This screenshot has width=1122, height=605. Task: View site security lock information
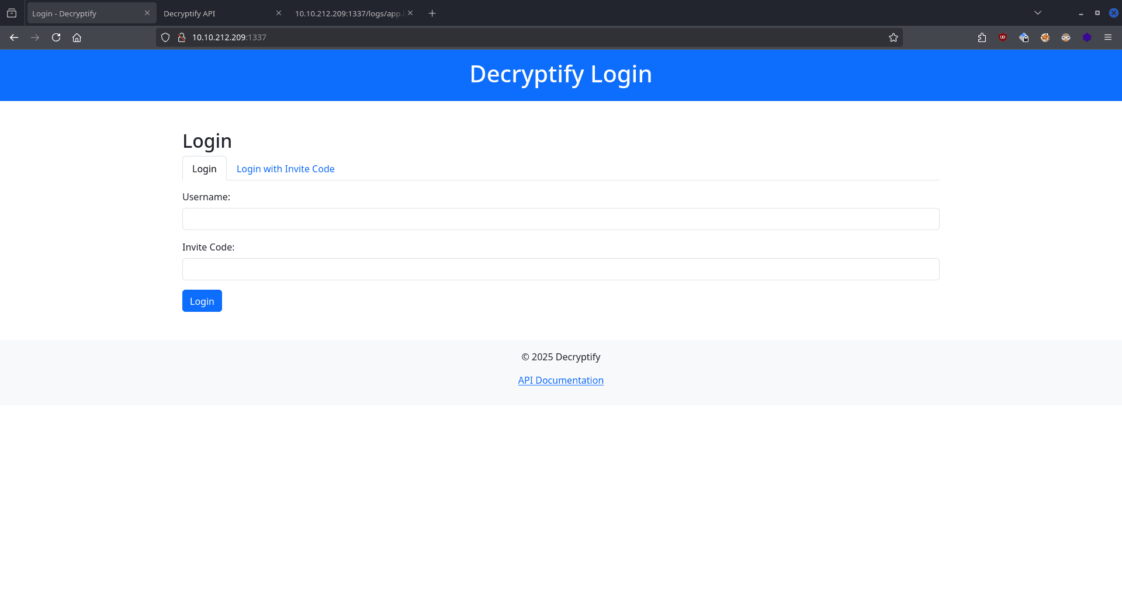tap(182, 37)
